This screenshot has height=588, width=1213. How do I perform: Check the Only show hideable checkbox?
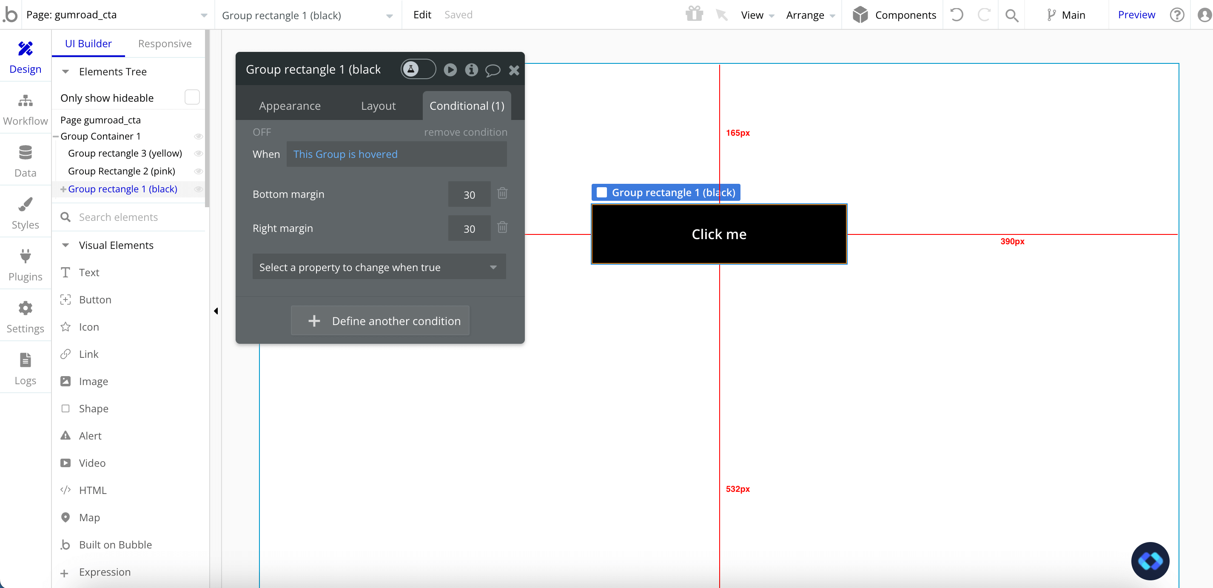click(x=192, y=97)
